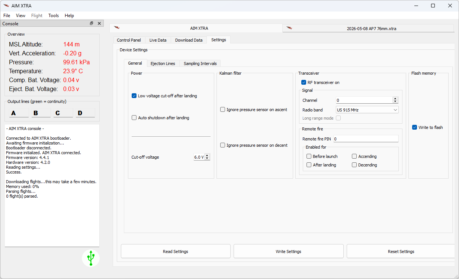Click the Pressure value 99.61 kPa

pyautogui.click(x=76, y=62)
